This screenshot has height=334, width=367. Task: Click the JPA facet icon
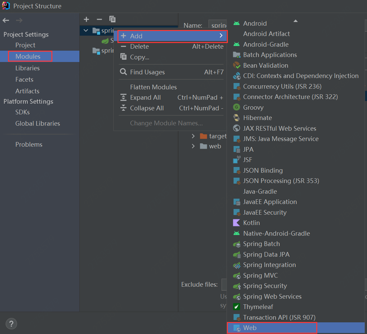[x=237, y=149]
